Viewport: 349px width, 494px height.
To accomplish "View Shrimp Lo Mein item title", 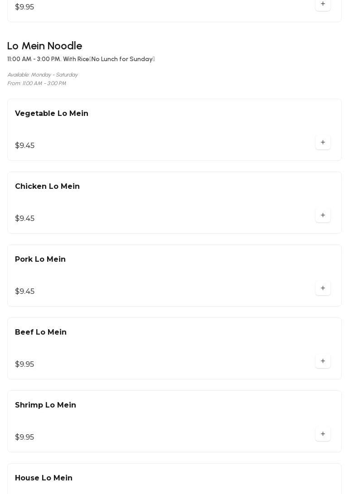I will (45, 405).
